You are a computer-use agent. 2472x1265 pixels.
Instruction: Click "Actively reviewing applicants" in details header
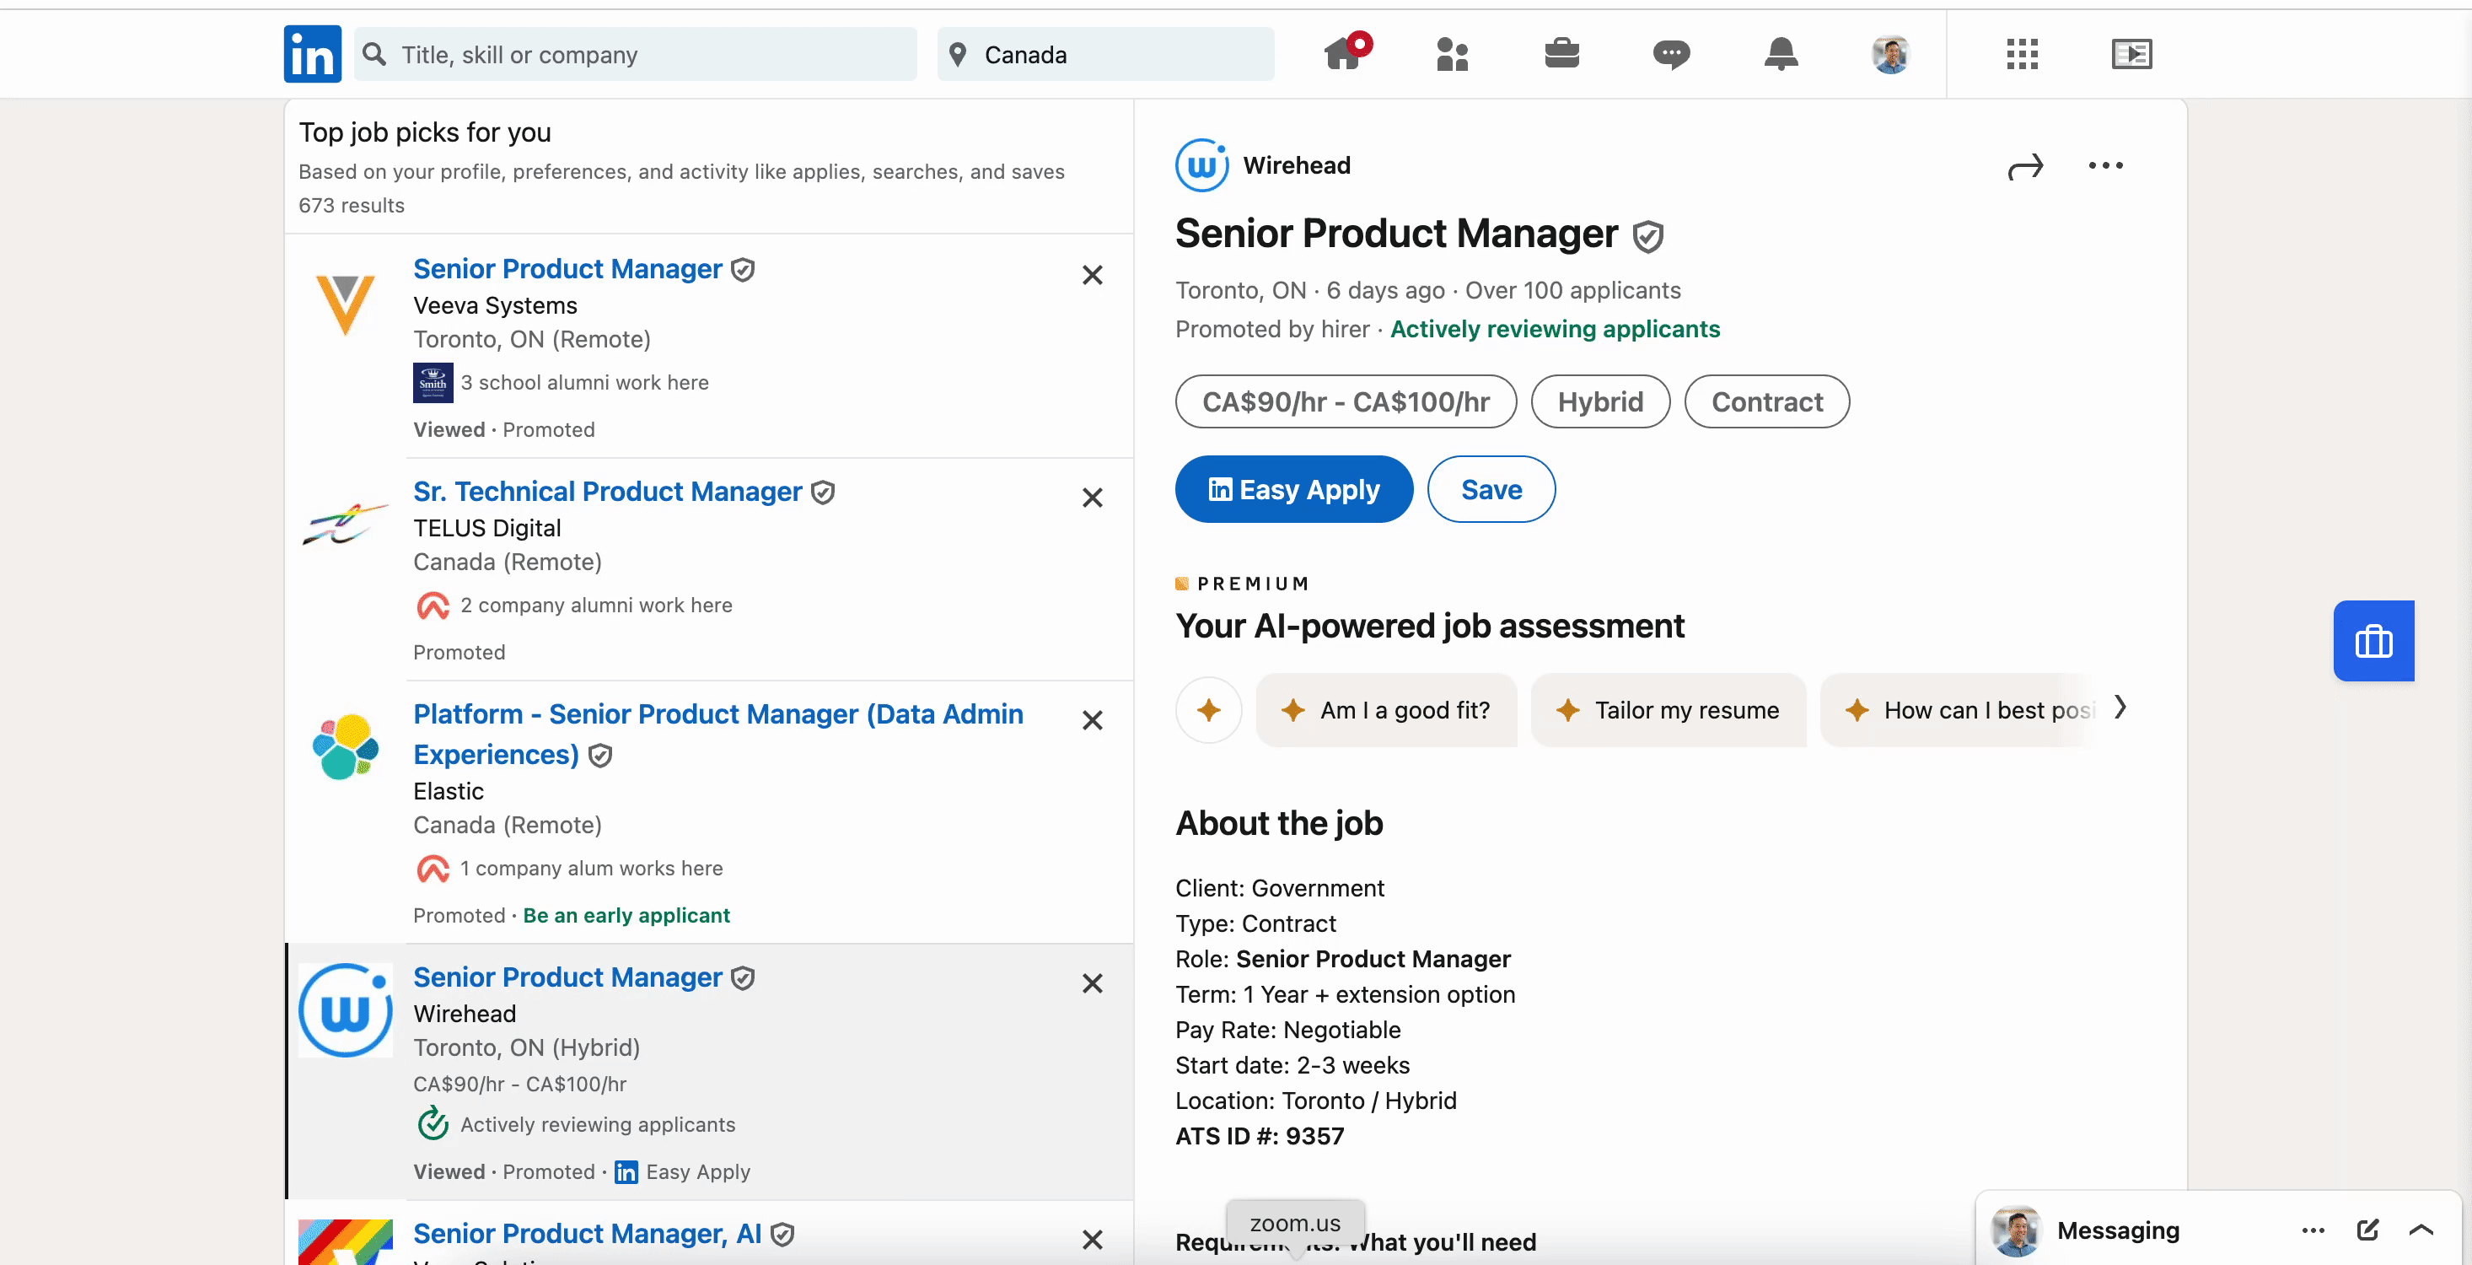pos(1555,329)
